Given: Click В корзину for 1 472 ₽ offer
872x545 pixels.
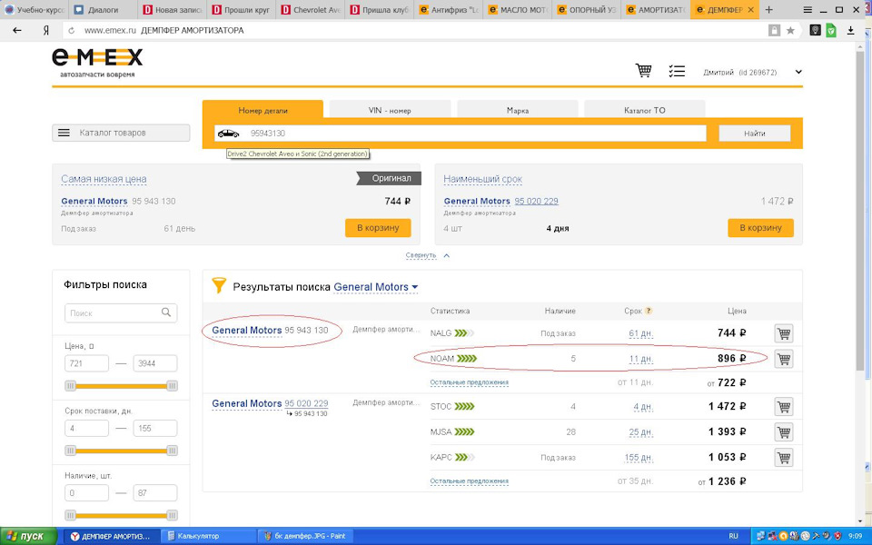Looking at the screenshot, I should tap(761, 227).
